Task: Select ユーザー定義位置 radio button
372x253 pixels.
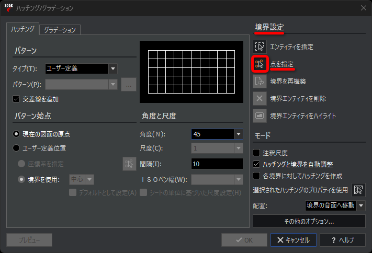Action: coord(16,148)
